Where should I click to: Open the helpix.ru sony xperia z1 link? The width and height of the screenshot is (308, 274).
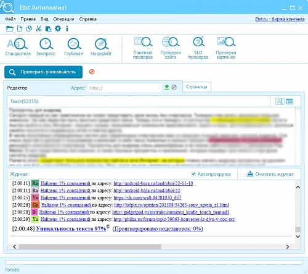coord(171,205)
